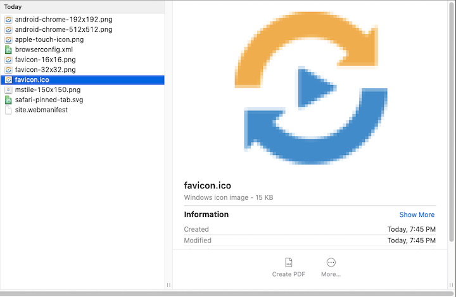Select safari-pinned-tab.svg file name
This screenshot has width=456, height=297.
coord(49,100)
